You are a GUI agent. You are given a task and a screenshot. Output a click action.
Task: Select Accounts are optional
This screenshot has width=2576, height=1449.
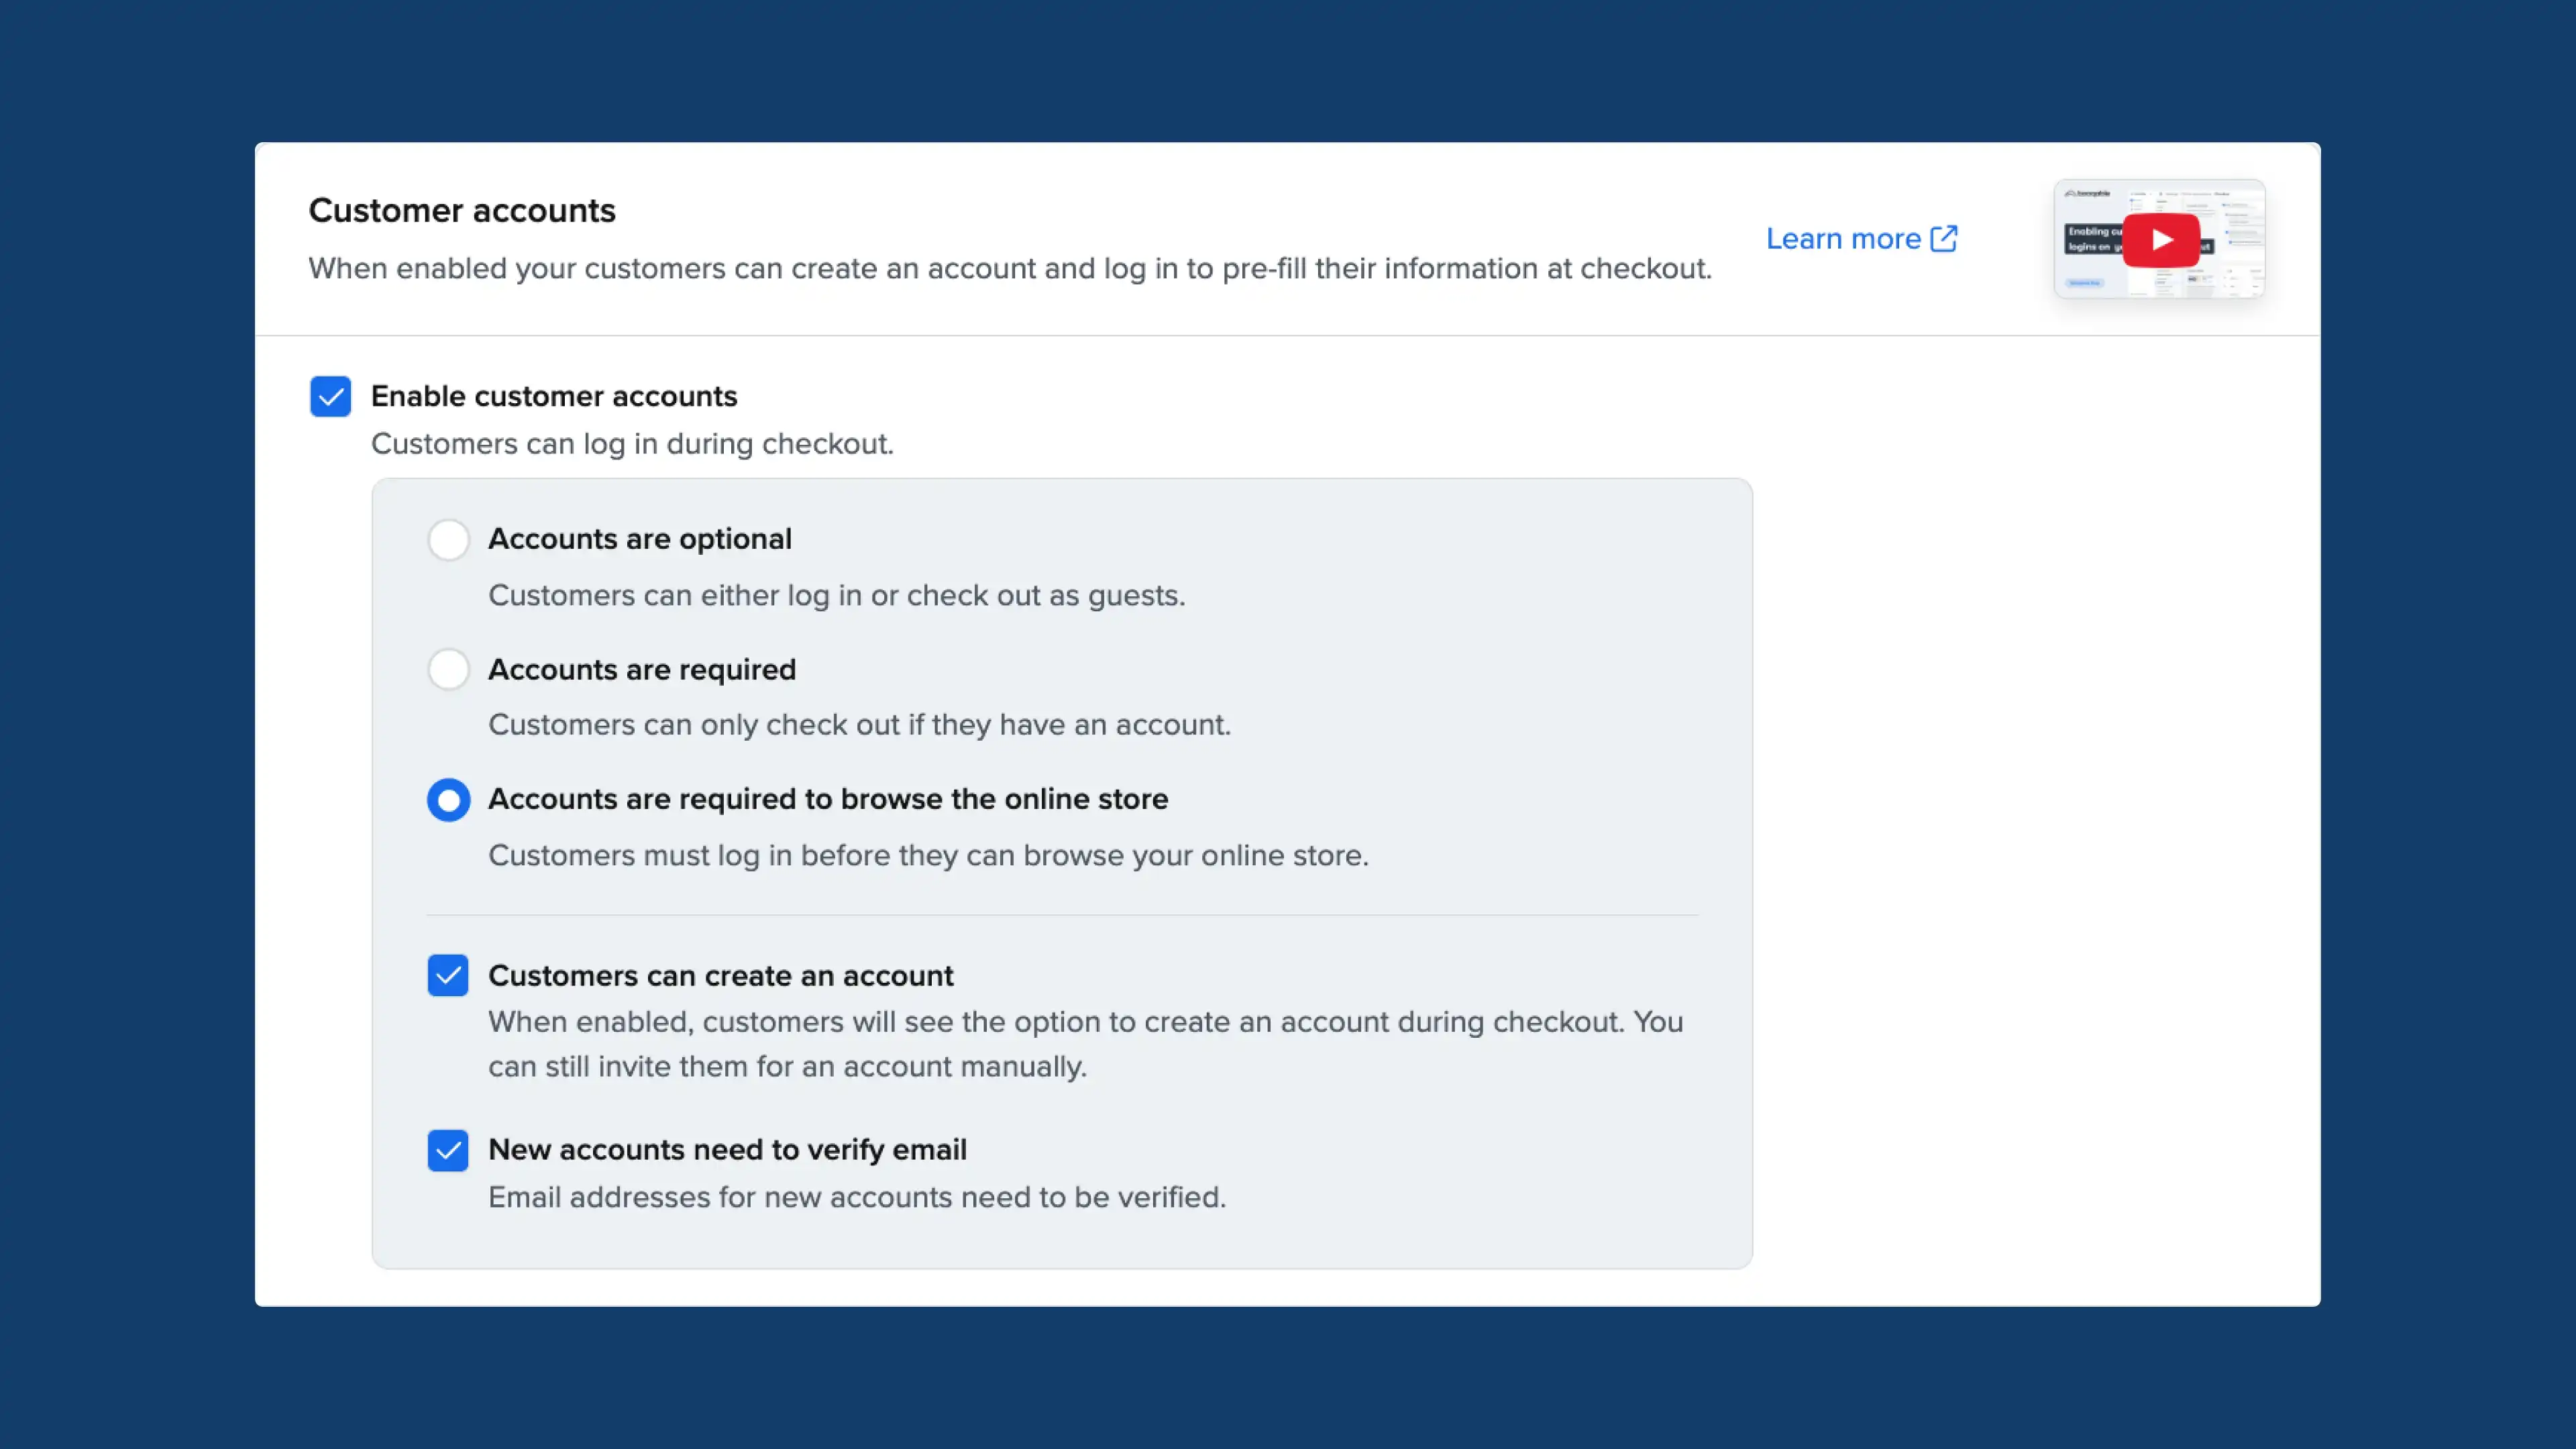[448, 538]
